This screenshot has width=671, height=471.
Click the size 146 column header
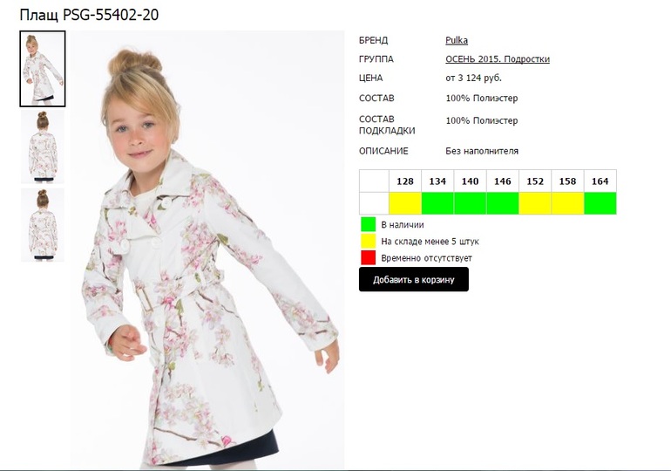click(x=503, y=181)
